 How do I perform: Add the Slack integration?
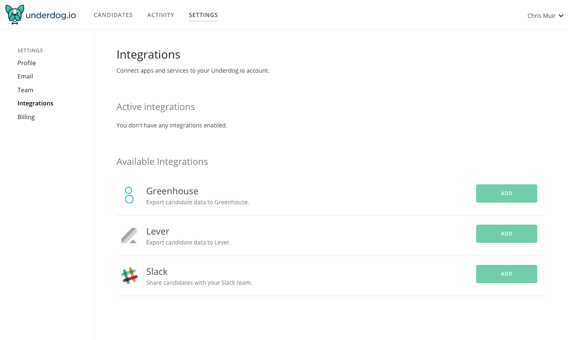pyautogui.click(x=506, y=274)
